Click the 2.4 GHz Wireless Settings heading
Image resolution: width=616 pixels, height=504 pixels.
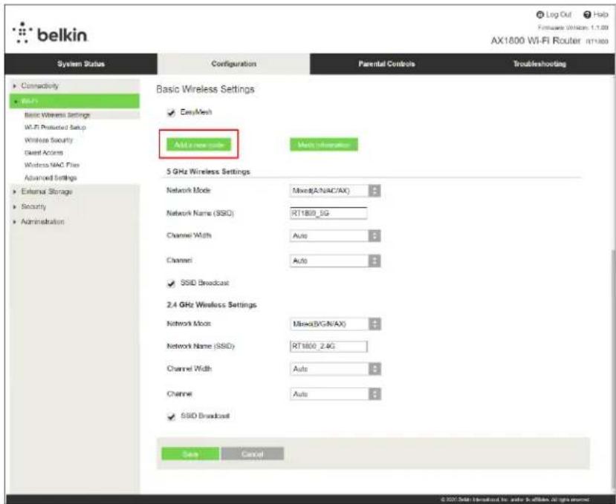coord(212,304)
